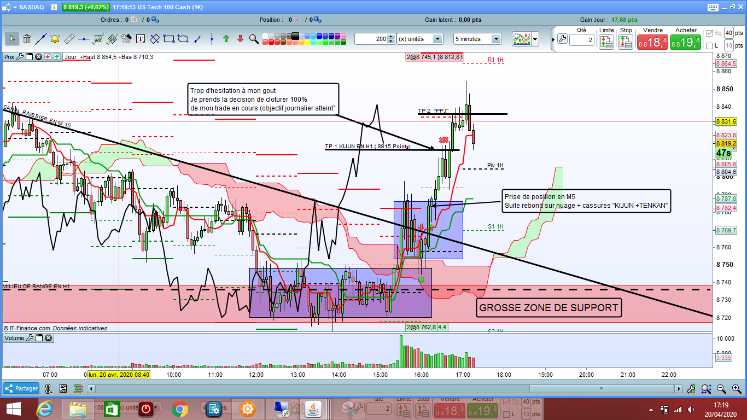Open File Explorer from the taskbar
Image resolution: width=747 pixels, height=420 pixels.
tap(78, 409)
